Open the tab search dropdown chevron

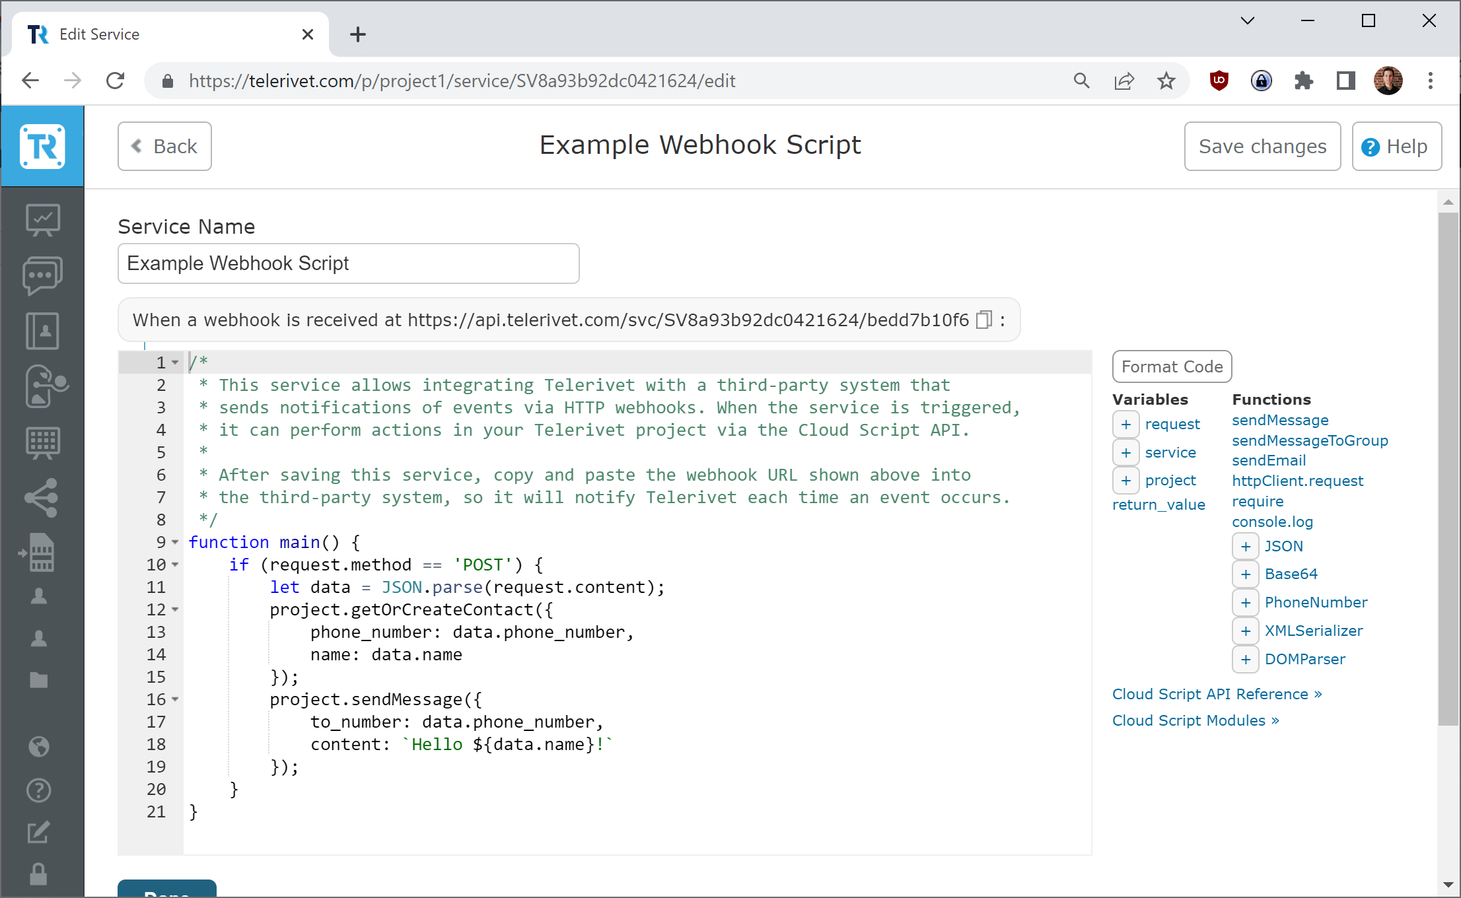(x=1247, y=20)
